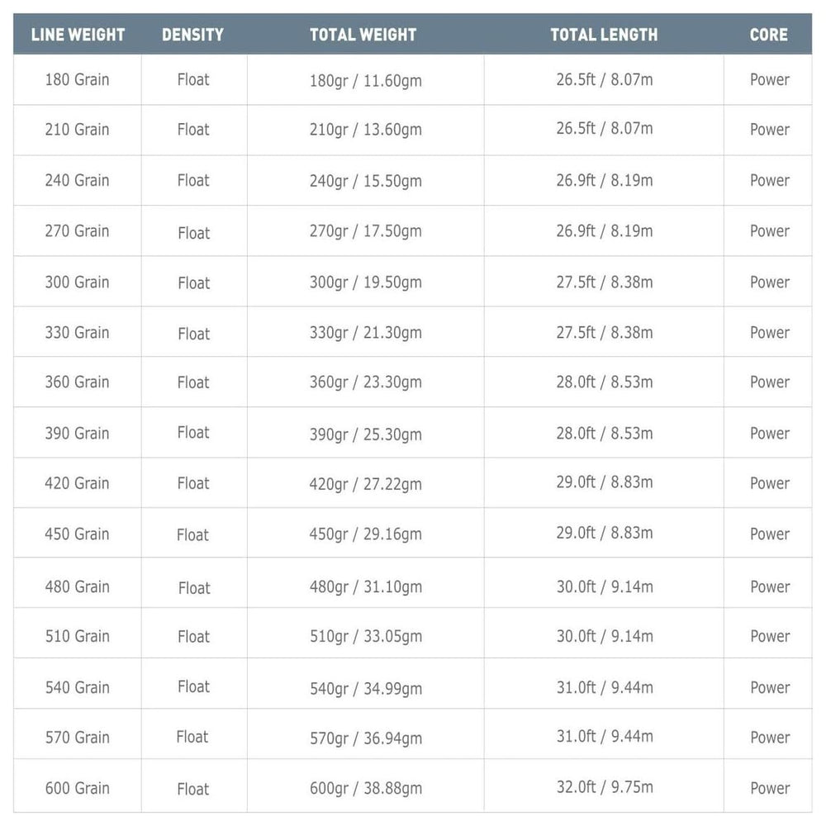The image size is (826, 826).
Task: Click the 27.5ft / 8.38m cell in 330 Grain row
Action: [605, 332]
